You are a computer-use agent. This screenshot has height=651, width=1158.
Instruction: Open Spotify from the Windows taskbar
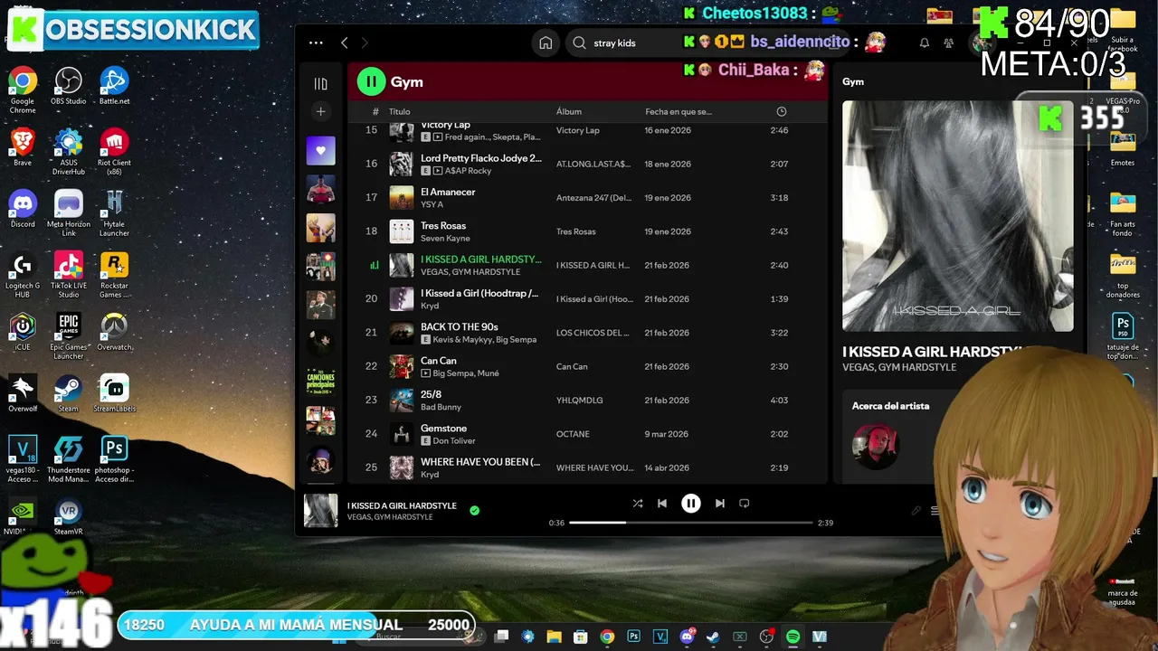[x=793, y=637]
